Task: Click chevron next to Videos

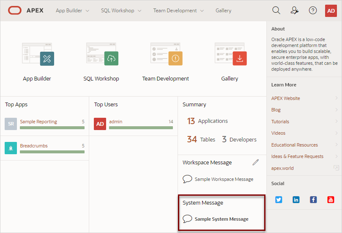Action: click(x=337, y=133)
